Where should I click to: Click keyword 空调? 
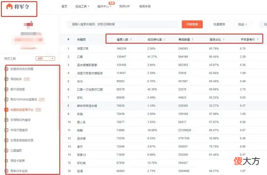pyautogui.click(x=80, y=171)
